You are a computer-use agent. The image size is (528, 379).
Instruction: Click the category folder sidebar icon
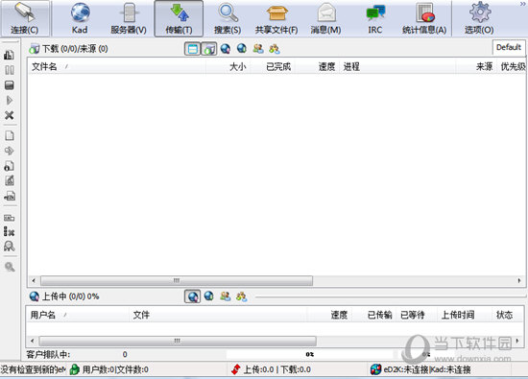pyautogui.click(x=10, y=218)
